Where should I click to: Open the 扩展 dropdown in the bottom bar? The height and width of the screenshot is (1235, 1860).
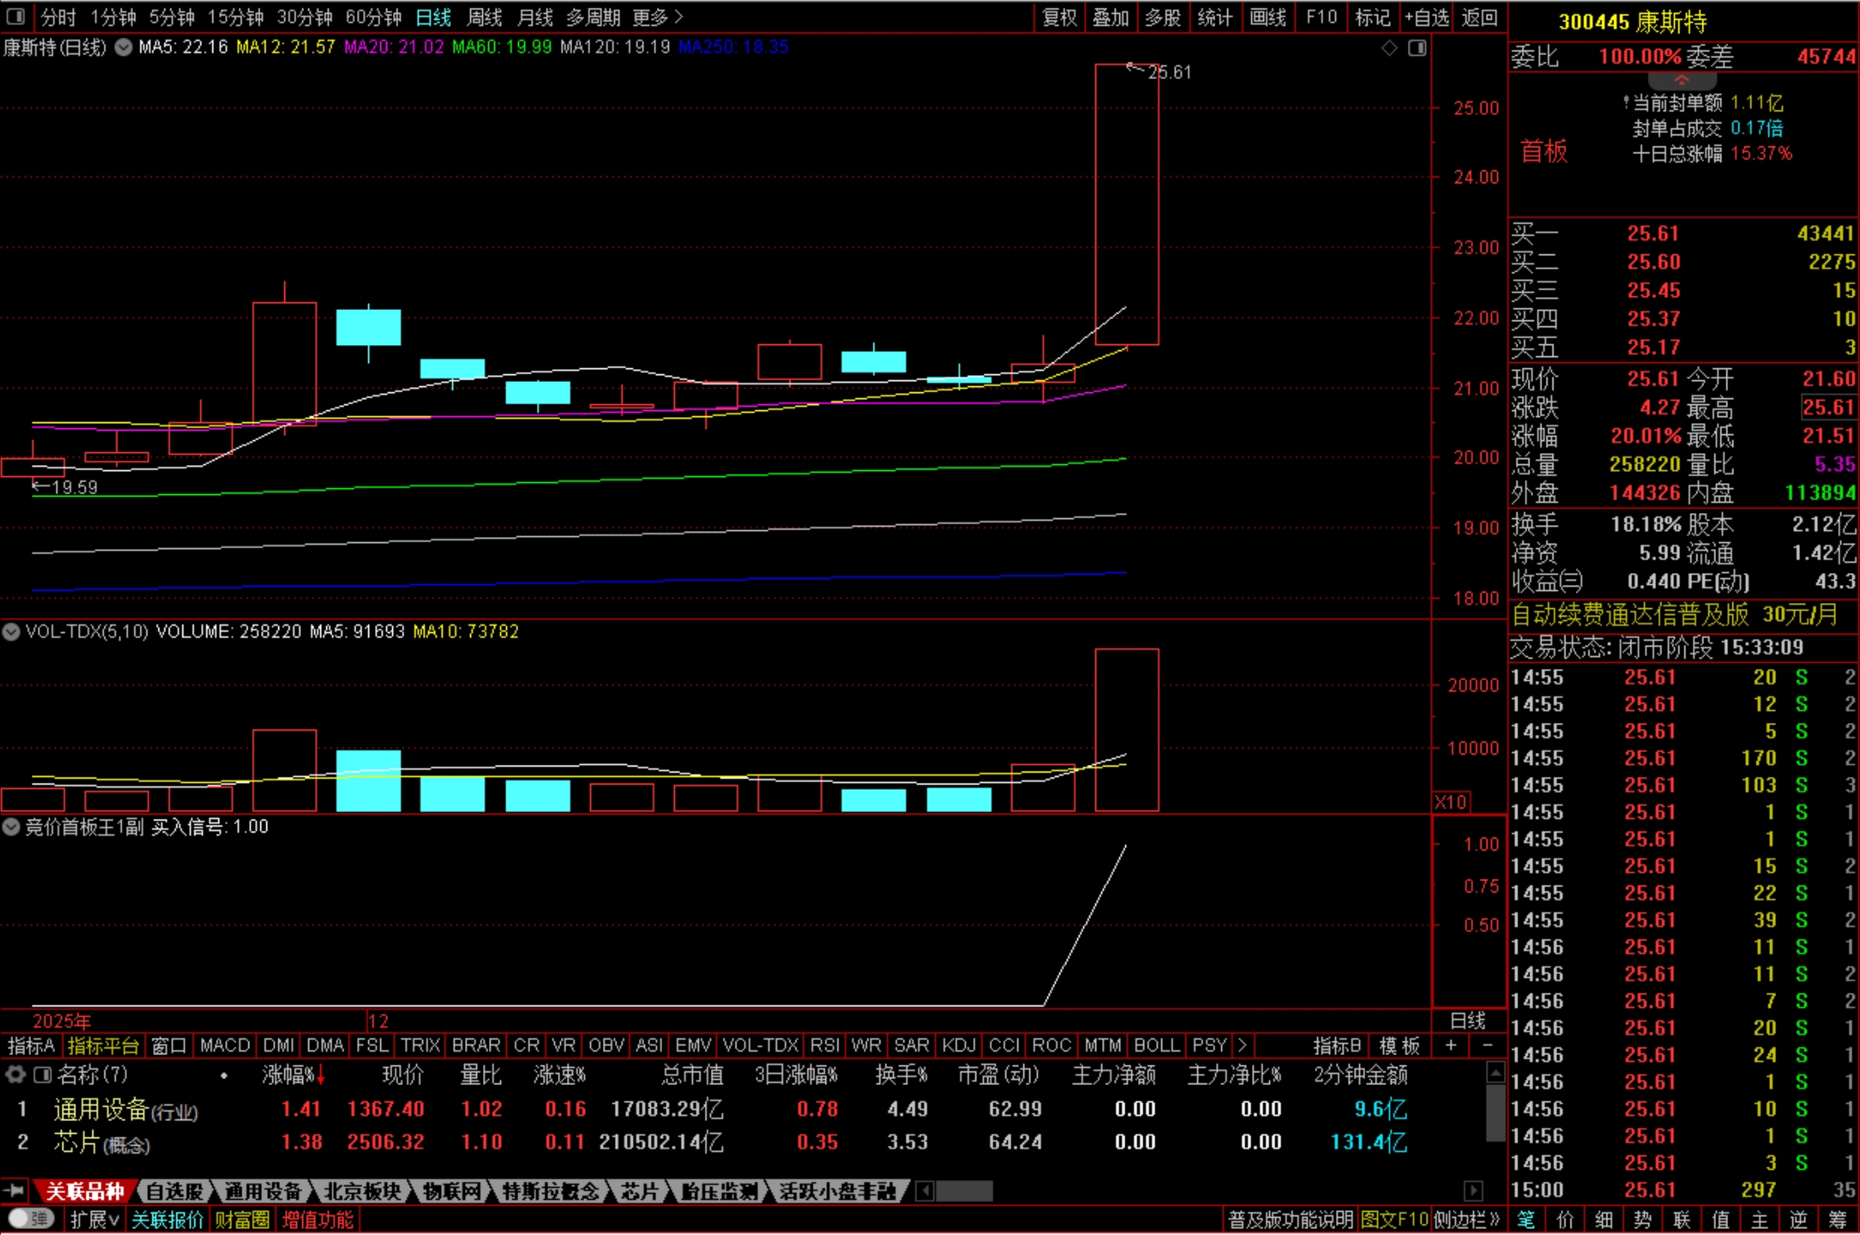[94, 1220]
